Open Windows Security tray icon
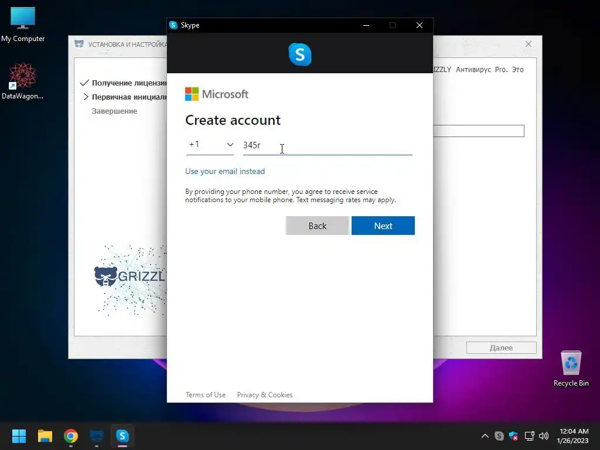Image resolution: width=600 pixels, height=450 pixels. pos(513,436)
